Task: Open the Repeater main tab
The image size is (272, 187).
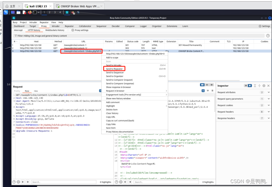Action: coord(69,26)
